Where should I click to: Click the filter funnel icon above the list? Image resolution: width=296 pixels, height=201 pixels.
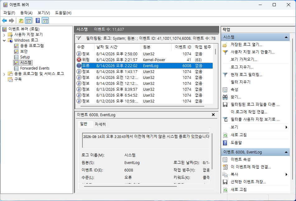coord(79,38)
